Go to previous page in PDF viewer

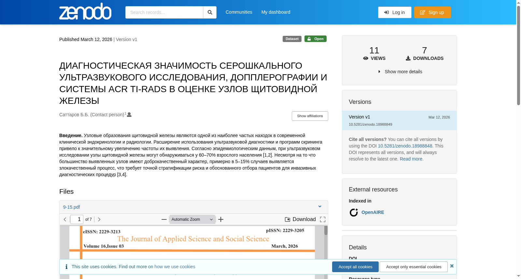click(65, 219)
